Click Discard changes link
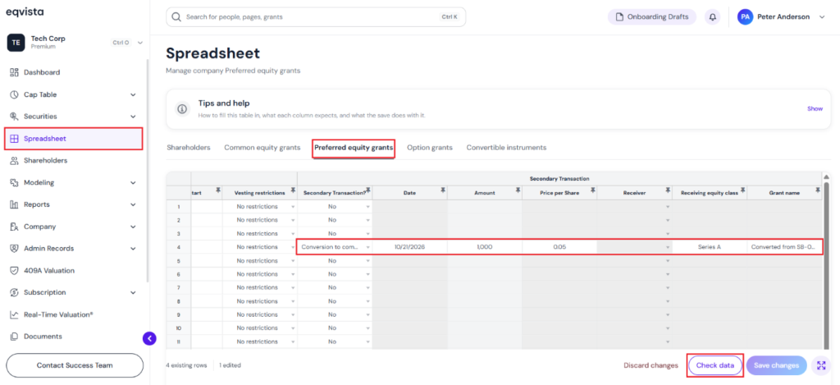The width and height of the screenshot is (840, 385). [x=651, y=365]
